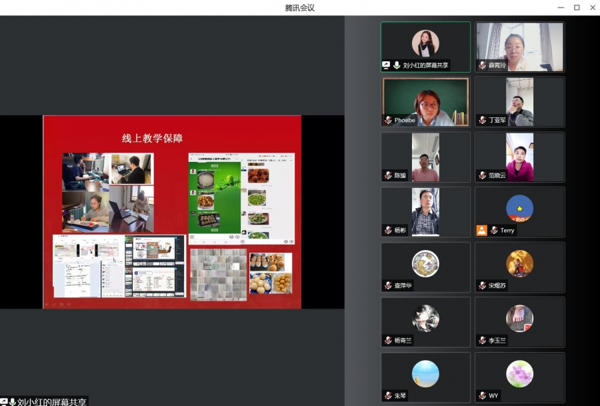Screen dimensions: 600x406
Task: Select 杨青兰's avatar tile
Action: pos(425,321)
